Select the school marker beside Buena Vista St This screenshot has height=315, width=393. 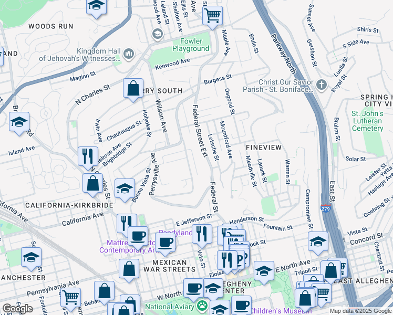125,189
